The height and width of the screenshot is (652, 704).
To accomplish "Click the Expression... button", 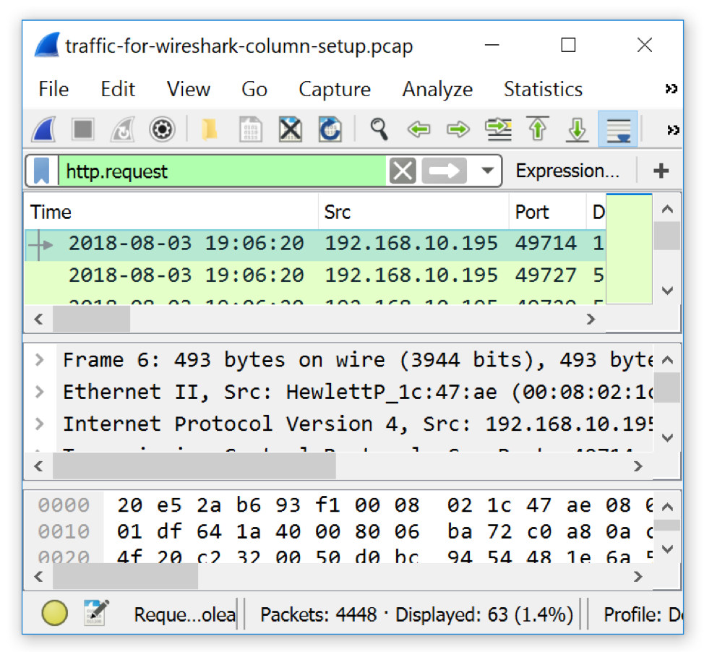I will (x=567, y=171).
